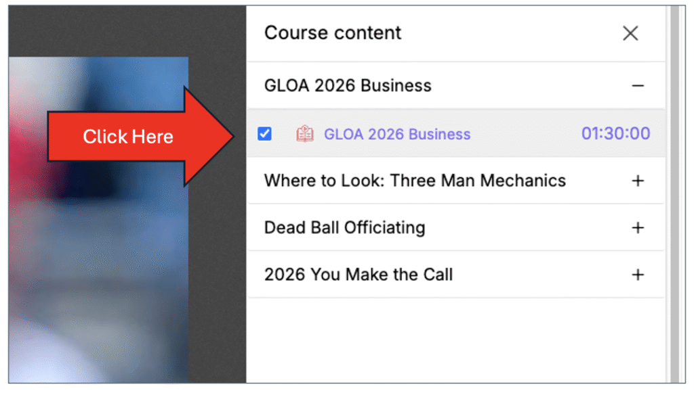Image resolution: width=694 pixels, height=393 pixels.
Task: Select the GLOA 2026 Business section header title
Action: 348,86
